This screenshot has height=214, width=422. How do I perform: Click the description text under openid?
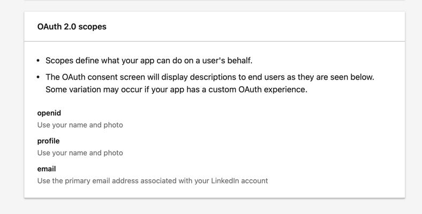point(80,125)
